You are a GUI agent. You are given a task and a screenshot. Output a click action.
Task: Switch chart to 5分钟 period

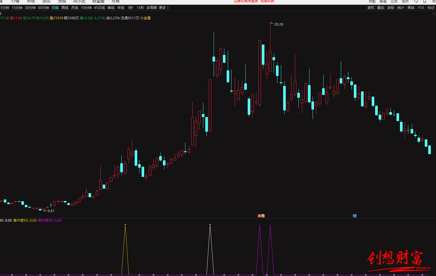[x=5, y=8]
